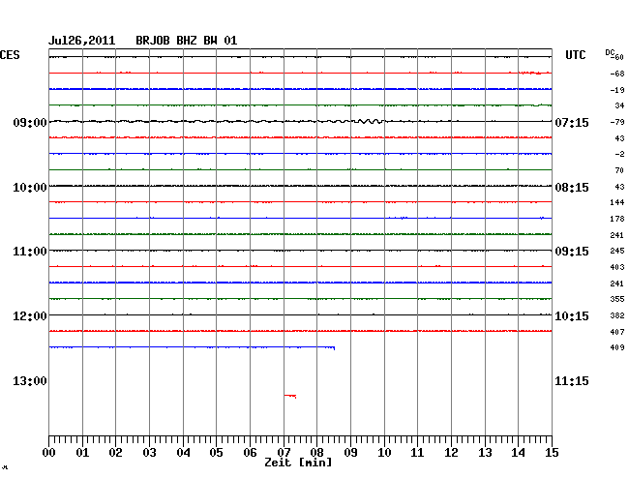Select the DC offset value -19
This screenshot has width=629, height=478.
tap(617, 90)
